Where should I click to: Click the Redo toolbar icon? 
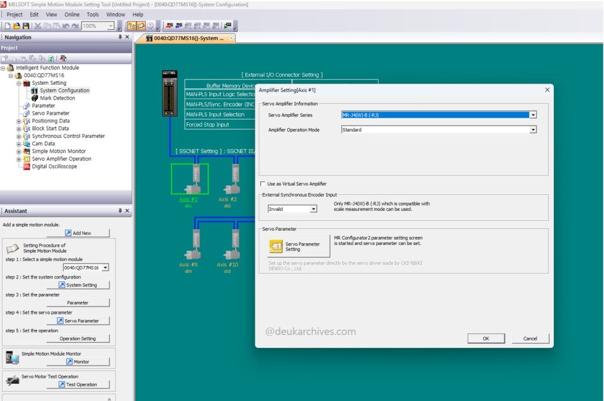tap(75, 26)
